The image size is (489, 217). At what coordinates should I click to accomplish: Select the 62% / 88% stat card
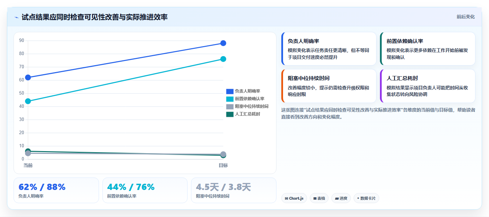coord(56,190)
